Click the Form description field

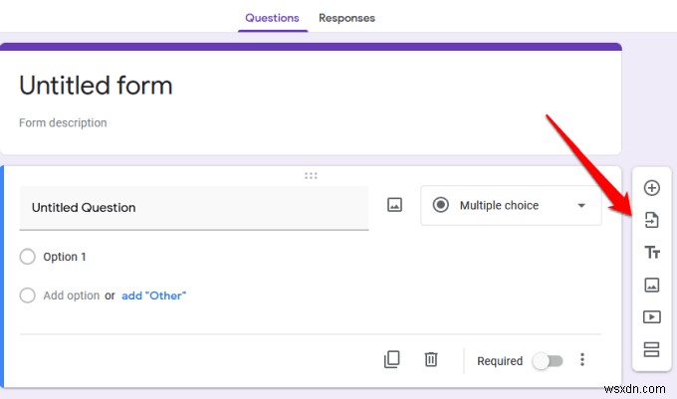pyautogui.click(x=63, y=123)
